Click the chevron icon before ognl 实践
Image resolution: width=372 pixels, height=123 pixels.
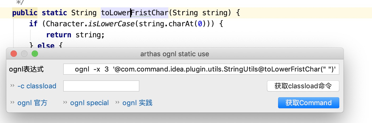117,102
